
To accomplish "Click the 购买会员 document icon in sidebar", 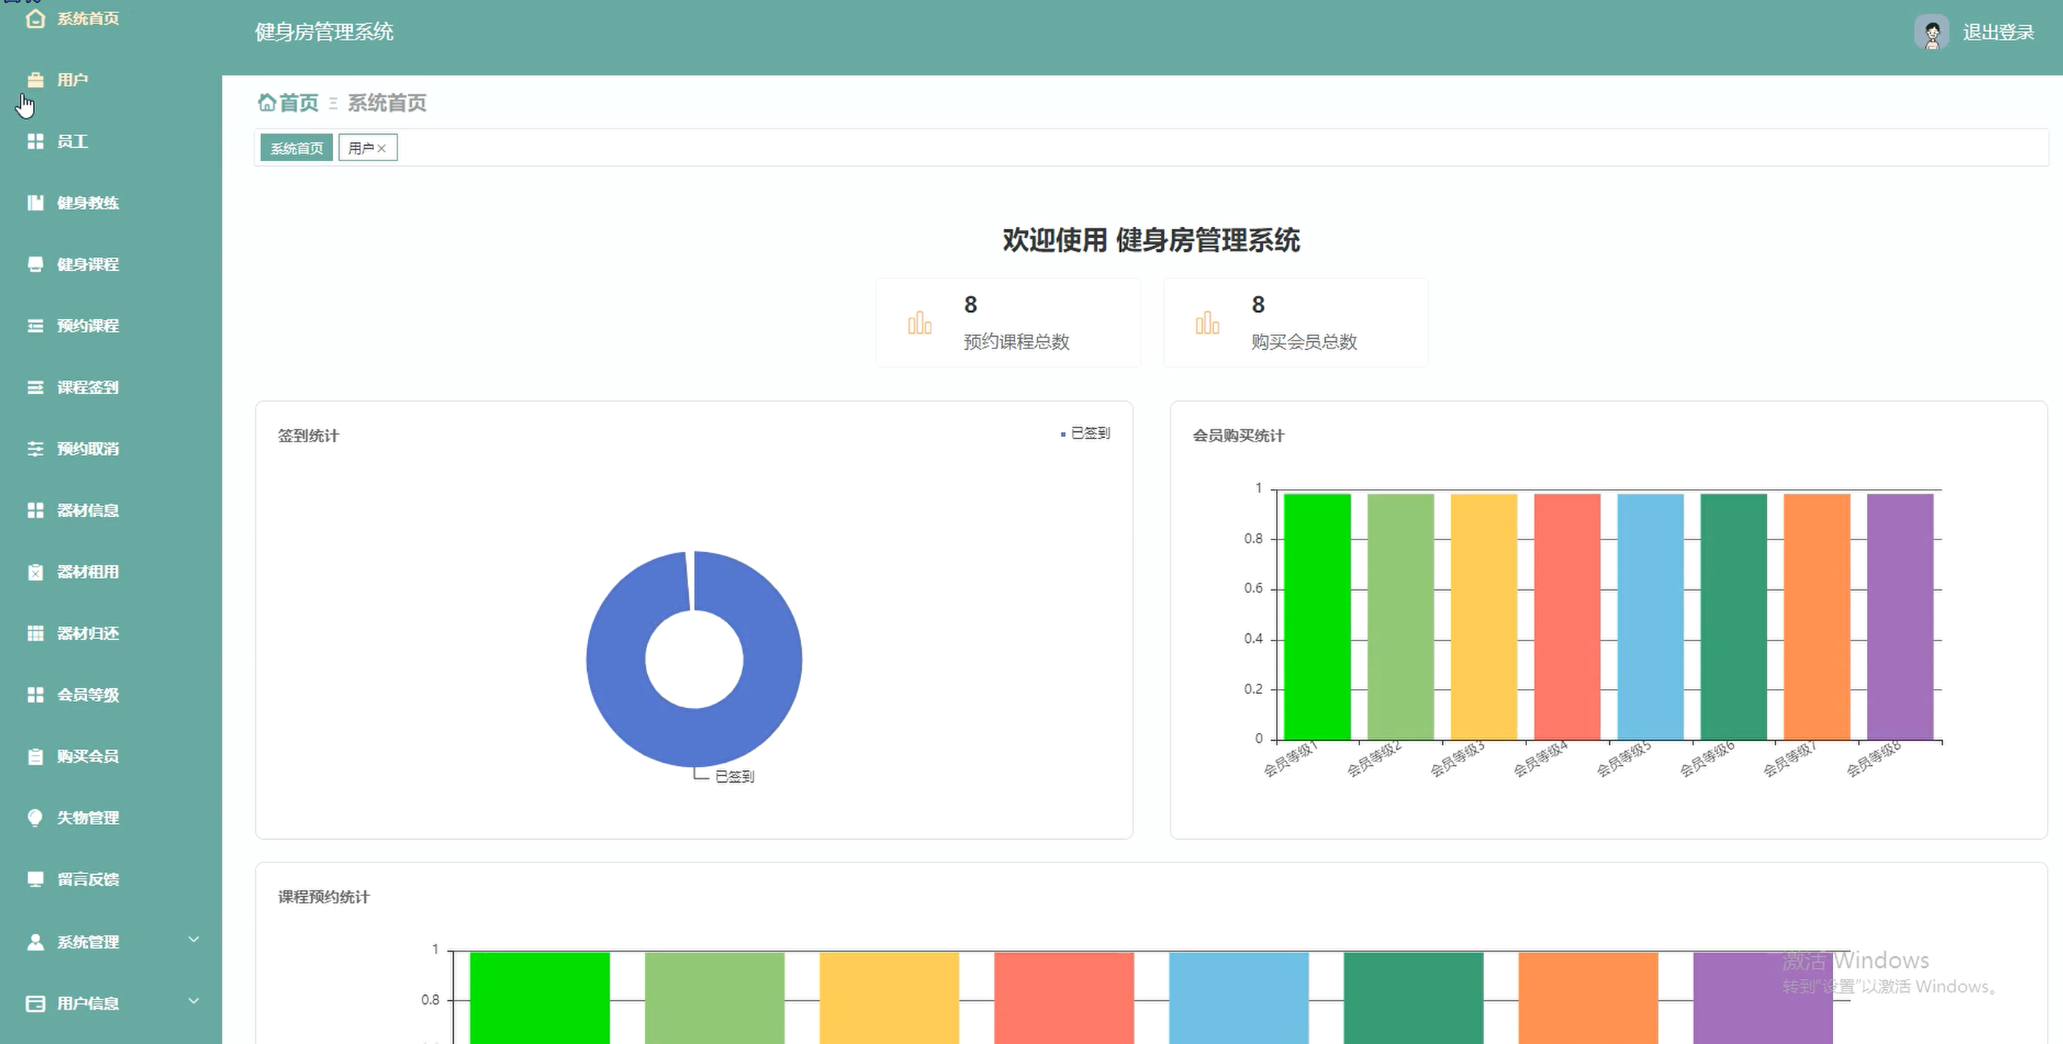I will point(35,756).
